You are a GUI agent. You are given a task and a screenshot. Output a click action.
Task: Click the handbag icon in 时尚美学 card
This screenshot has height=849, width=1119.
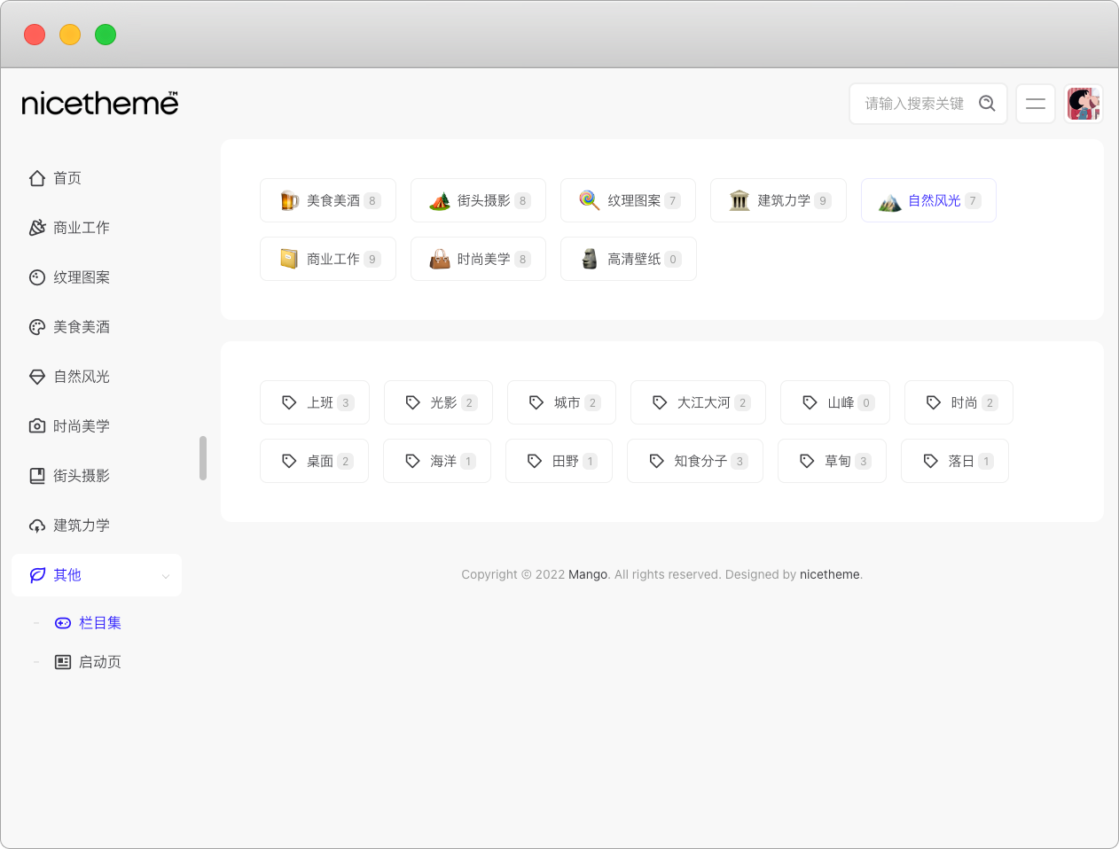[440, 259]
